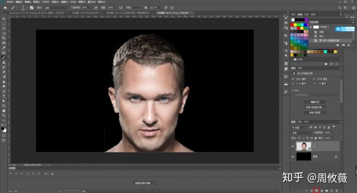357x193 pixels.
Task: Hide the portrait smart object layer
Action: [x=293, y=146]
